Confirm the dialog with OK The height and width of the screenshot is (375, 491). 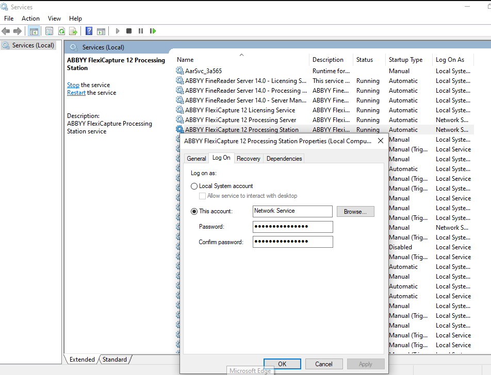282,364
